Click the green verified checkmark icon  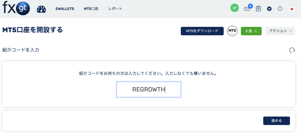point(234,8)
